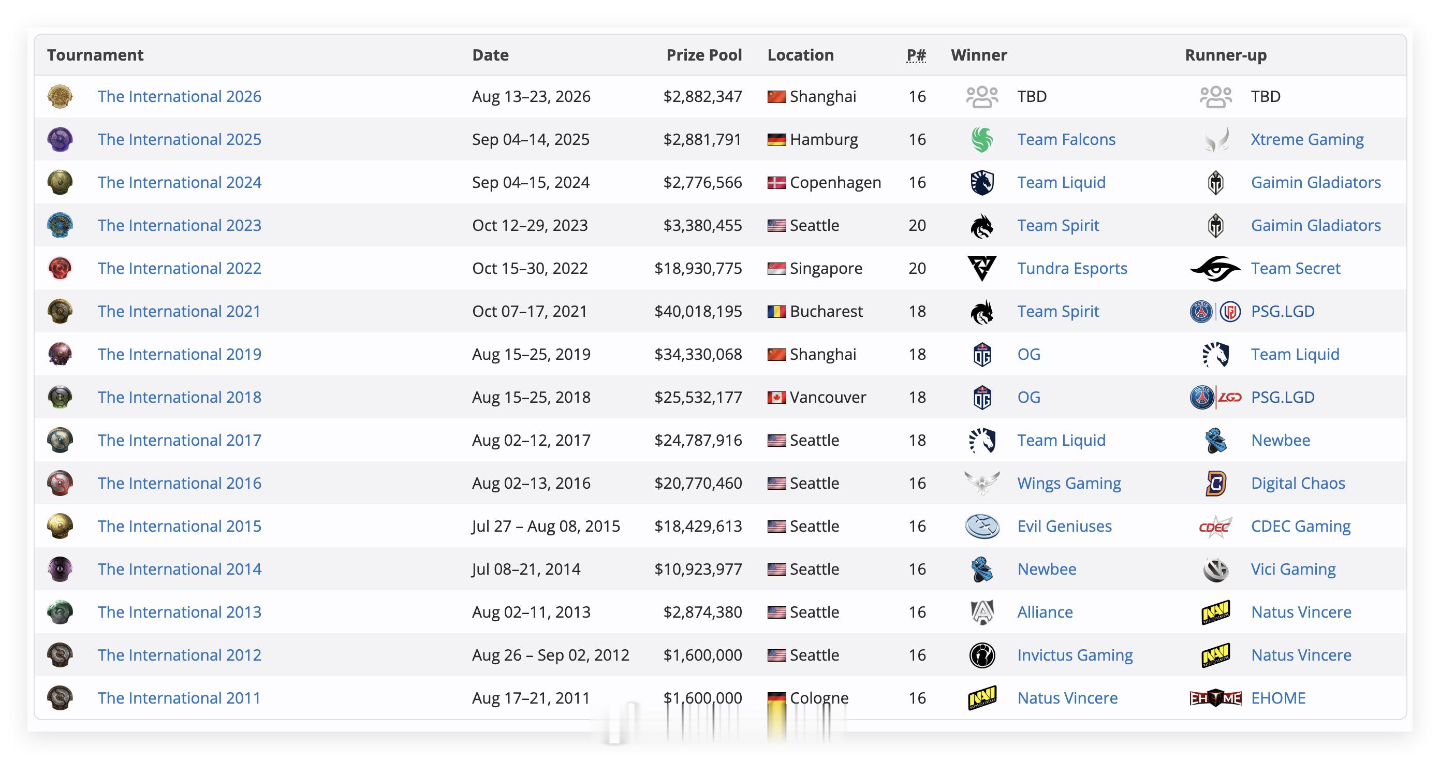Select the $34,330,068 prize pool cell

click(x=698, y=354)
